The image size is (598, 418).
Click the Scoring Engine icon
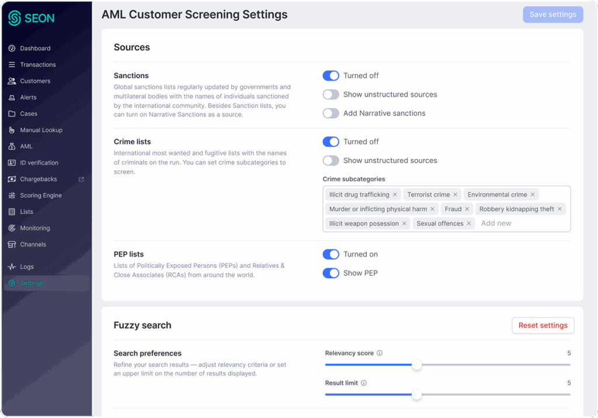tap(12, 196)
